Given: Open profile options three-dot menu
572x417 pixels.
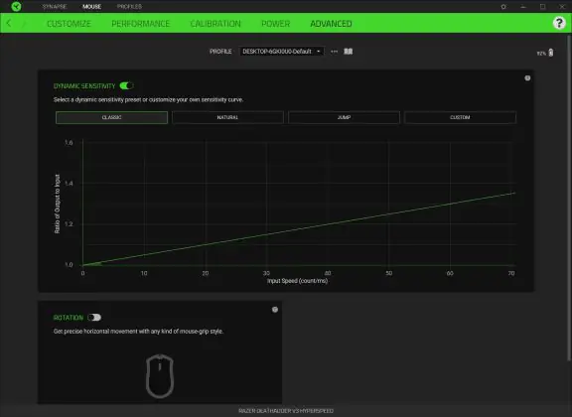Looking at the screenshot, I should tap(334, 52).
